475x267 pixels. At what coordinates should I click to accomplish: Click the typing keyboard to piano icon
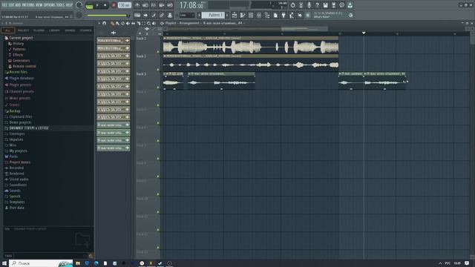[137, 15]
